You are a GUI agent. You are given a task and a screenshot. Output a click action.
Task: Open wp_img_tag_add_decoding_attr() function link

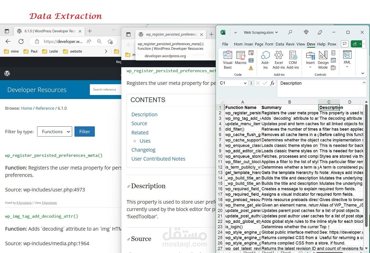click(x=42, y=216)
